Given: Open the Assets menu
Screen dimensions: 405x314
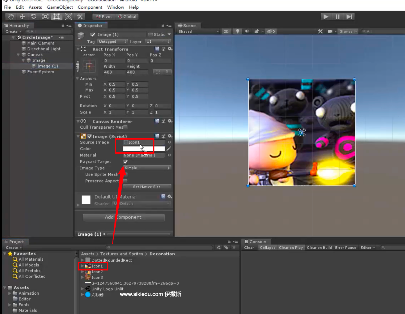Looking at the screenshot, I should point(35,7).
